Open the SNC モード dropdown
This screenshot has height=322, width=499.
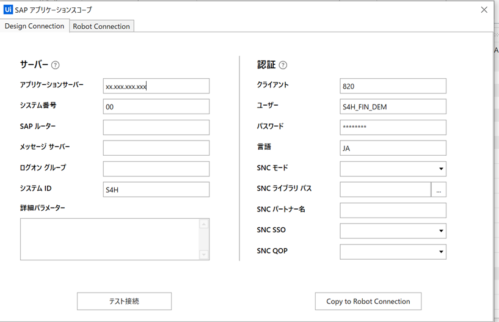[393, 169]
